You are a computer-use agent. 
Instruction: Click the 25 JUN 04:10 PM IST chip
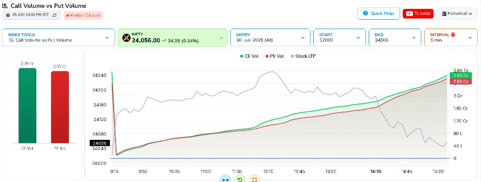[x=31, y=15]
